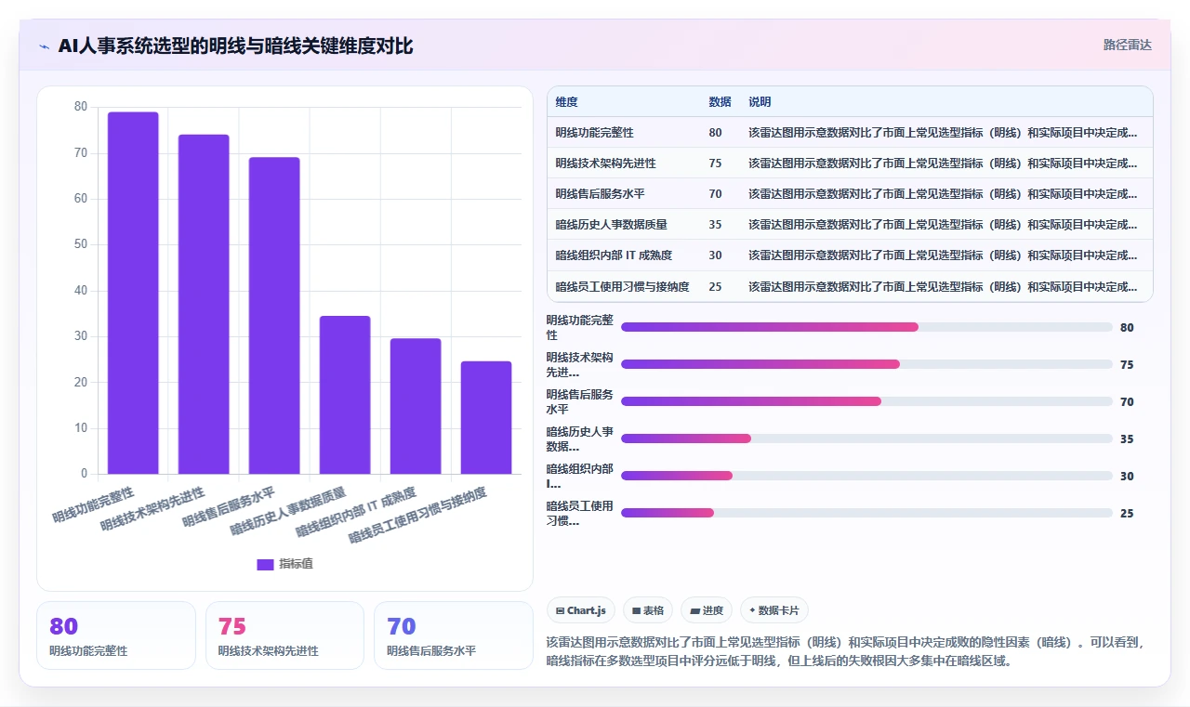1190x707 pixels.
Task: Click the 数据 column header
Action: pos(720,102)
